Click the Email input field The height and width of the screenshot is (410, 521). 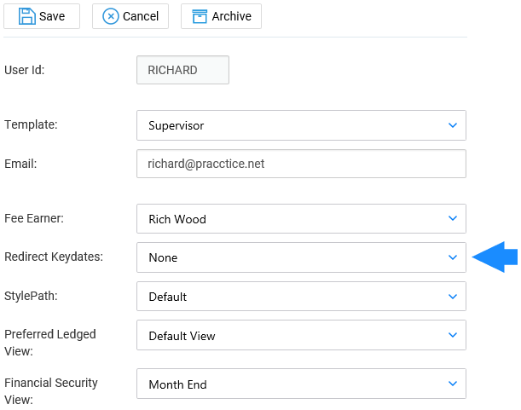click(x=301, y=164)
